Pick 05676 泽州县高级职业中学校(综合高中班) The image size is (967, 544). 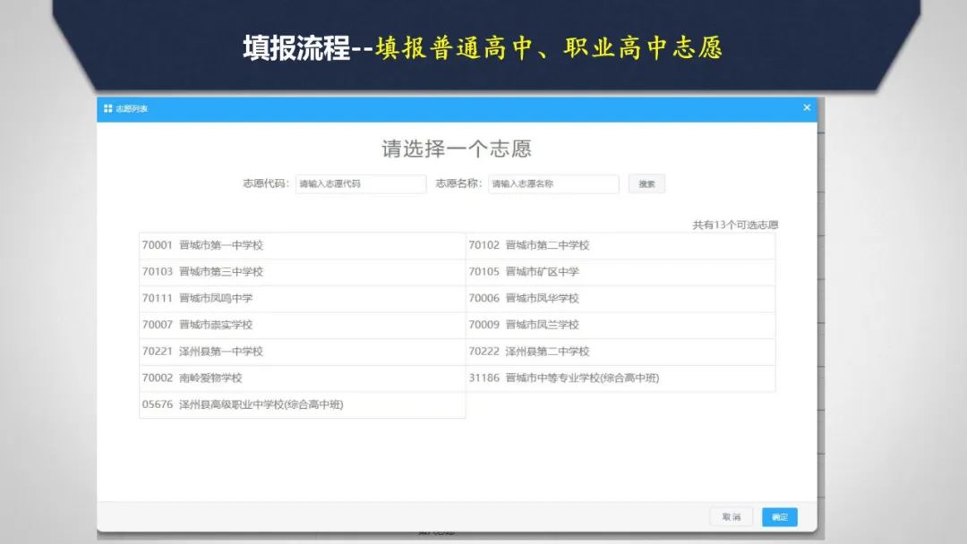303,404
